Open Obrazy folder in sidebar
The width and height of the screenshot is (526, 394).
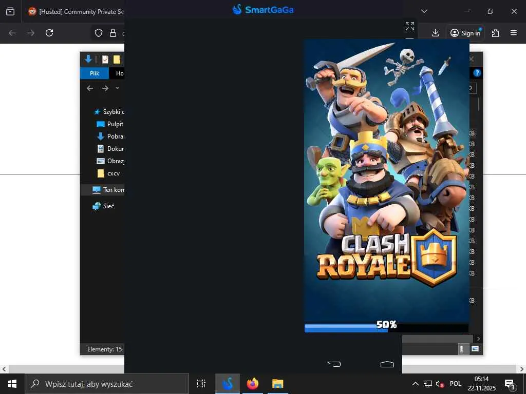click(110, 161)
